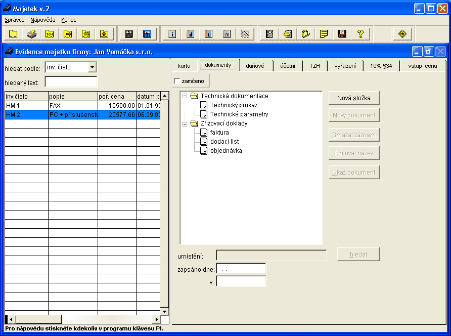
Task: Click the table's horizontal scroll right arrow
Action: coord(156,319)
